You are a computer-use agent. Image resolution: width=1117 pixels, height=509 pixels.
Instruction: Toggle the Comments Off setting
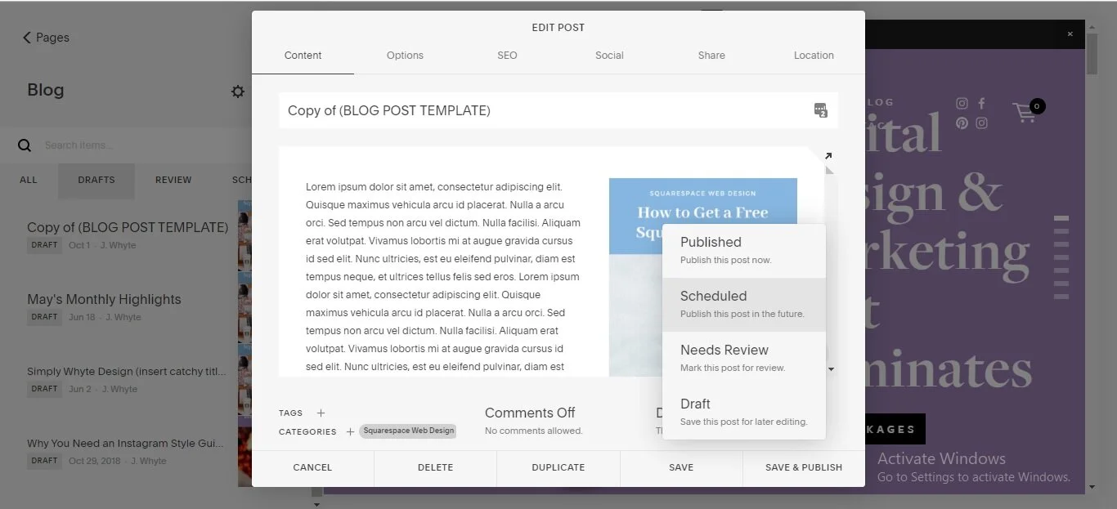click(x=534, y=421)
